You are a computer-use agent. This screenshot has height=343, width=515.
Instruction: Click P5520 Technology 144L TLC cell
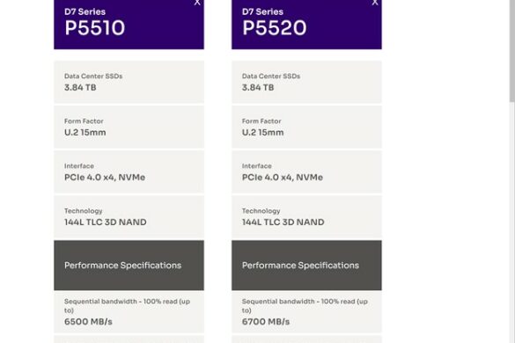pyautogui.click(x=306, y=216)
